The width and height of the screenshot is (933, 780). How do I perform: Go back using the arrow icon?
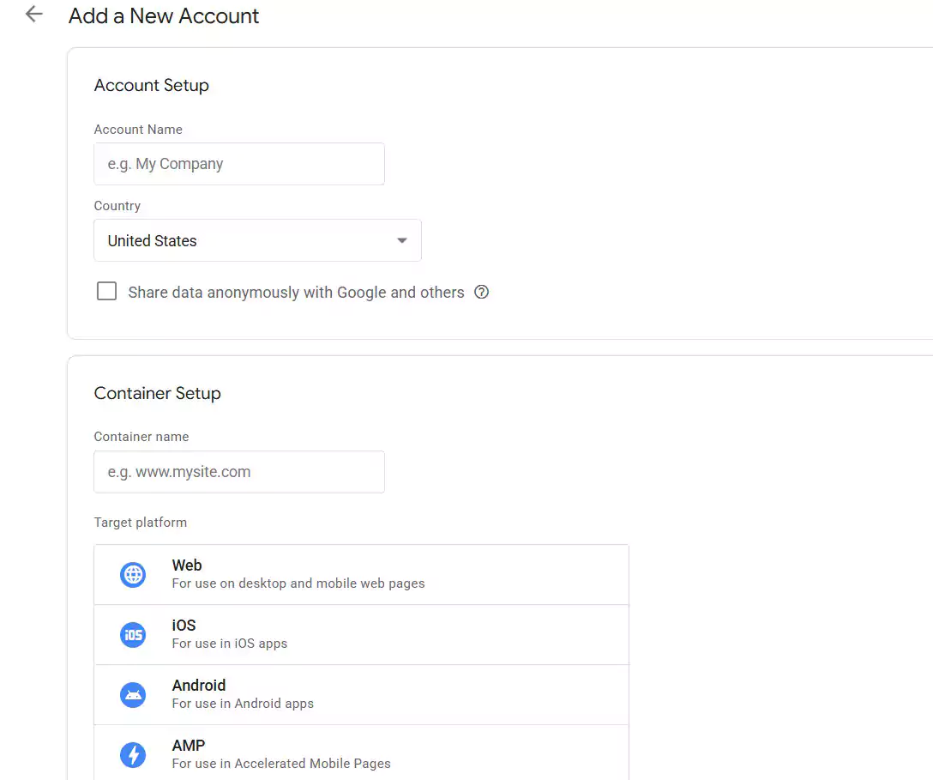click(x=34, y=15)
